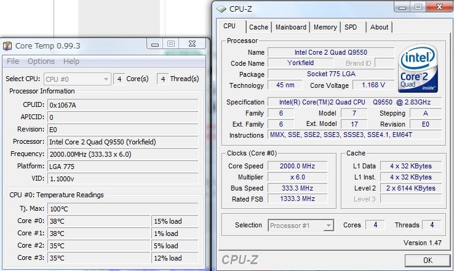
Task: Click the L1 Data value 4 x 32 KBytes
Action: click(410, 166)
